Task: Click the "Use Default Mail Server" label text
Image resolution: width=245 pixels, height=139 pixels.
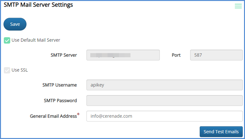Action: [x=36, y=40]
